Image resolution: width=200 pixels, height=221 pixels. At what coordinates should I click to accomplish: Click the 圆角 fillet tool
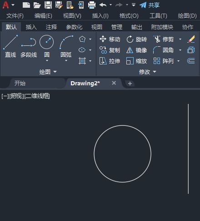coord(163,50)
